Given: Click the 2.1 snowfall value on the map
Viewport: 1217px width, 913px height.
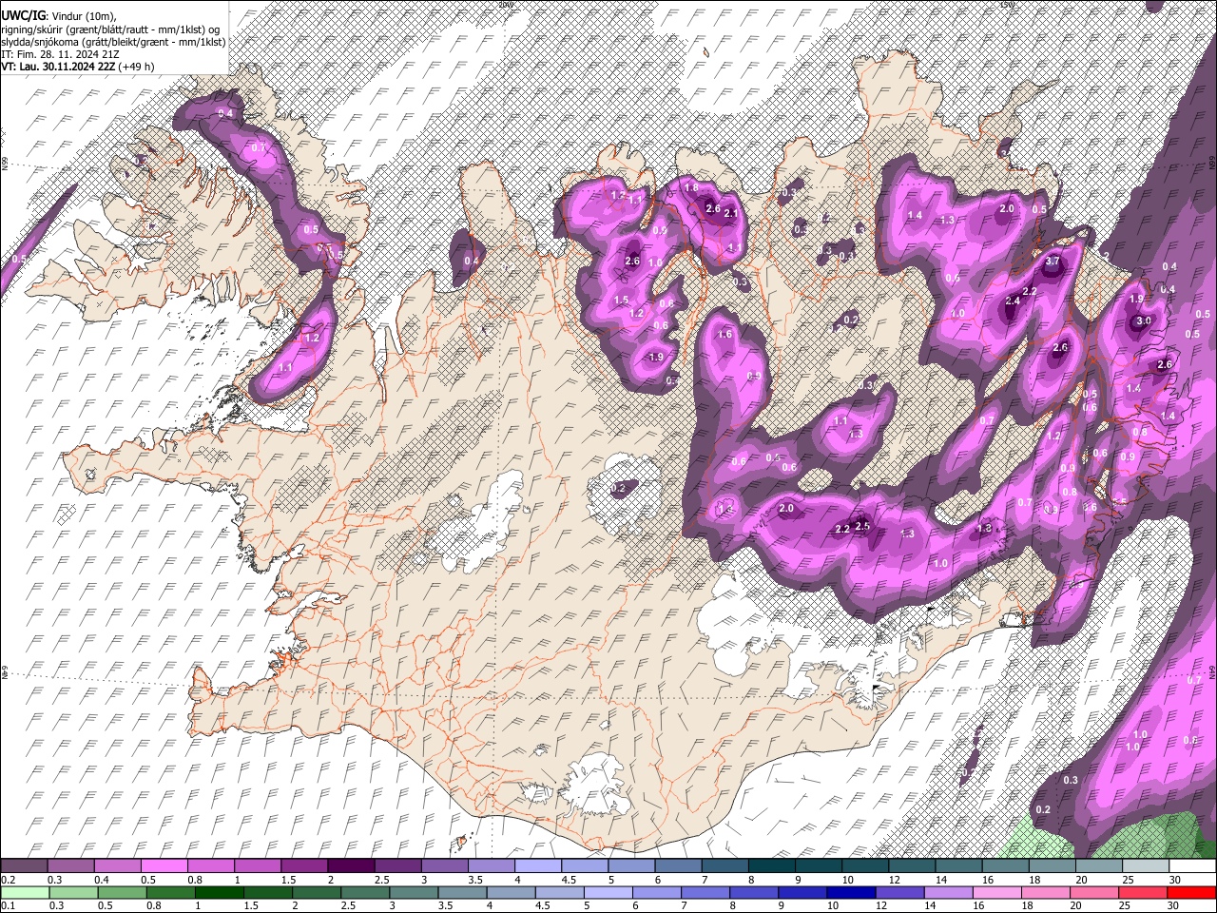Looking at the screenshot, I should (x=731, y=214).
